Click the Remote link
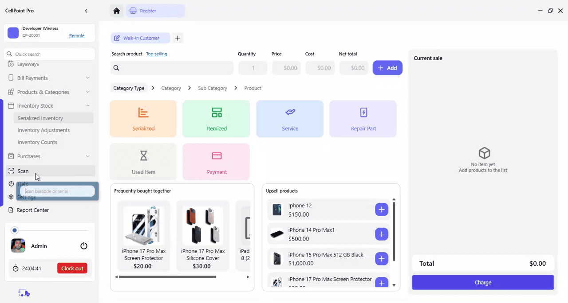Screen dimensions: 568x303 [x=77, y=36]
